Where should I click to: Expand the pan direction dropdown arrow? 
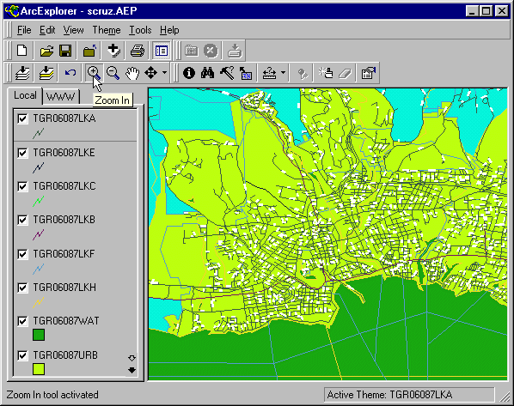click(164, 73)
